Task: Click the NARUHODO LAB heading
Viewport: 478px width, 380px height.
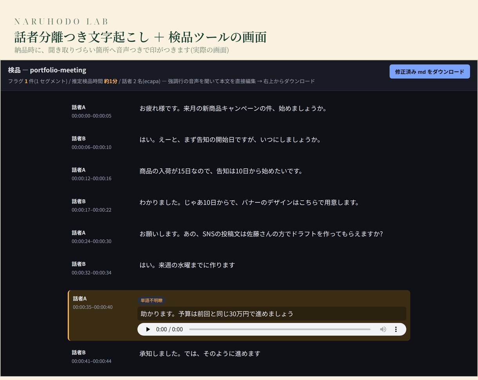Action: click(61, 22)
